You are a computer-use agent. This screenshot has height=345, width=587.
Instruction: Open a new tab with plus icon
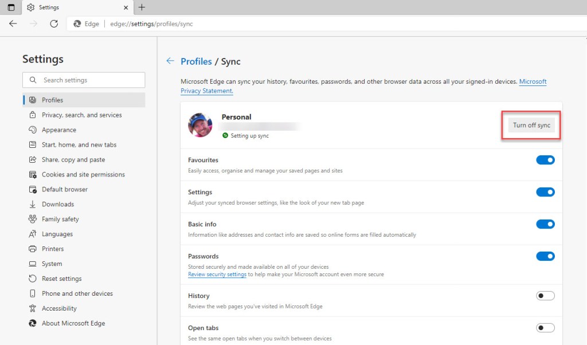pyautogui.click(x=142, y=7)
